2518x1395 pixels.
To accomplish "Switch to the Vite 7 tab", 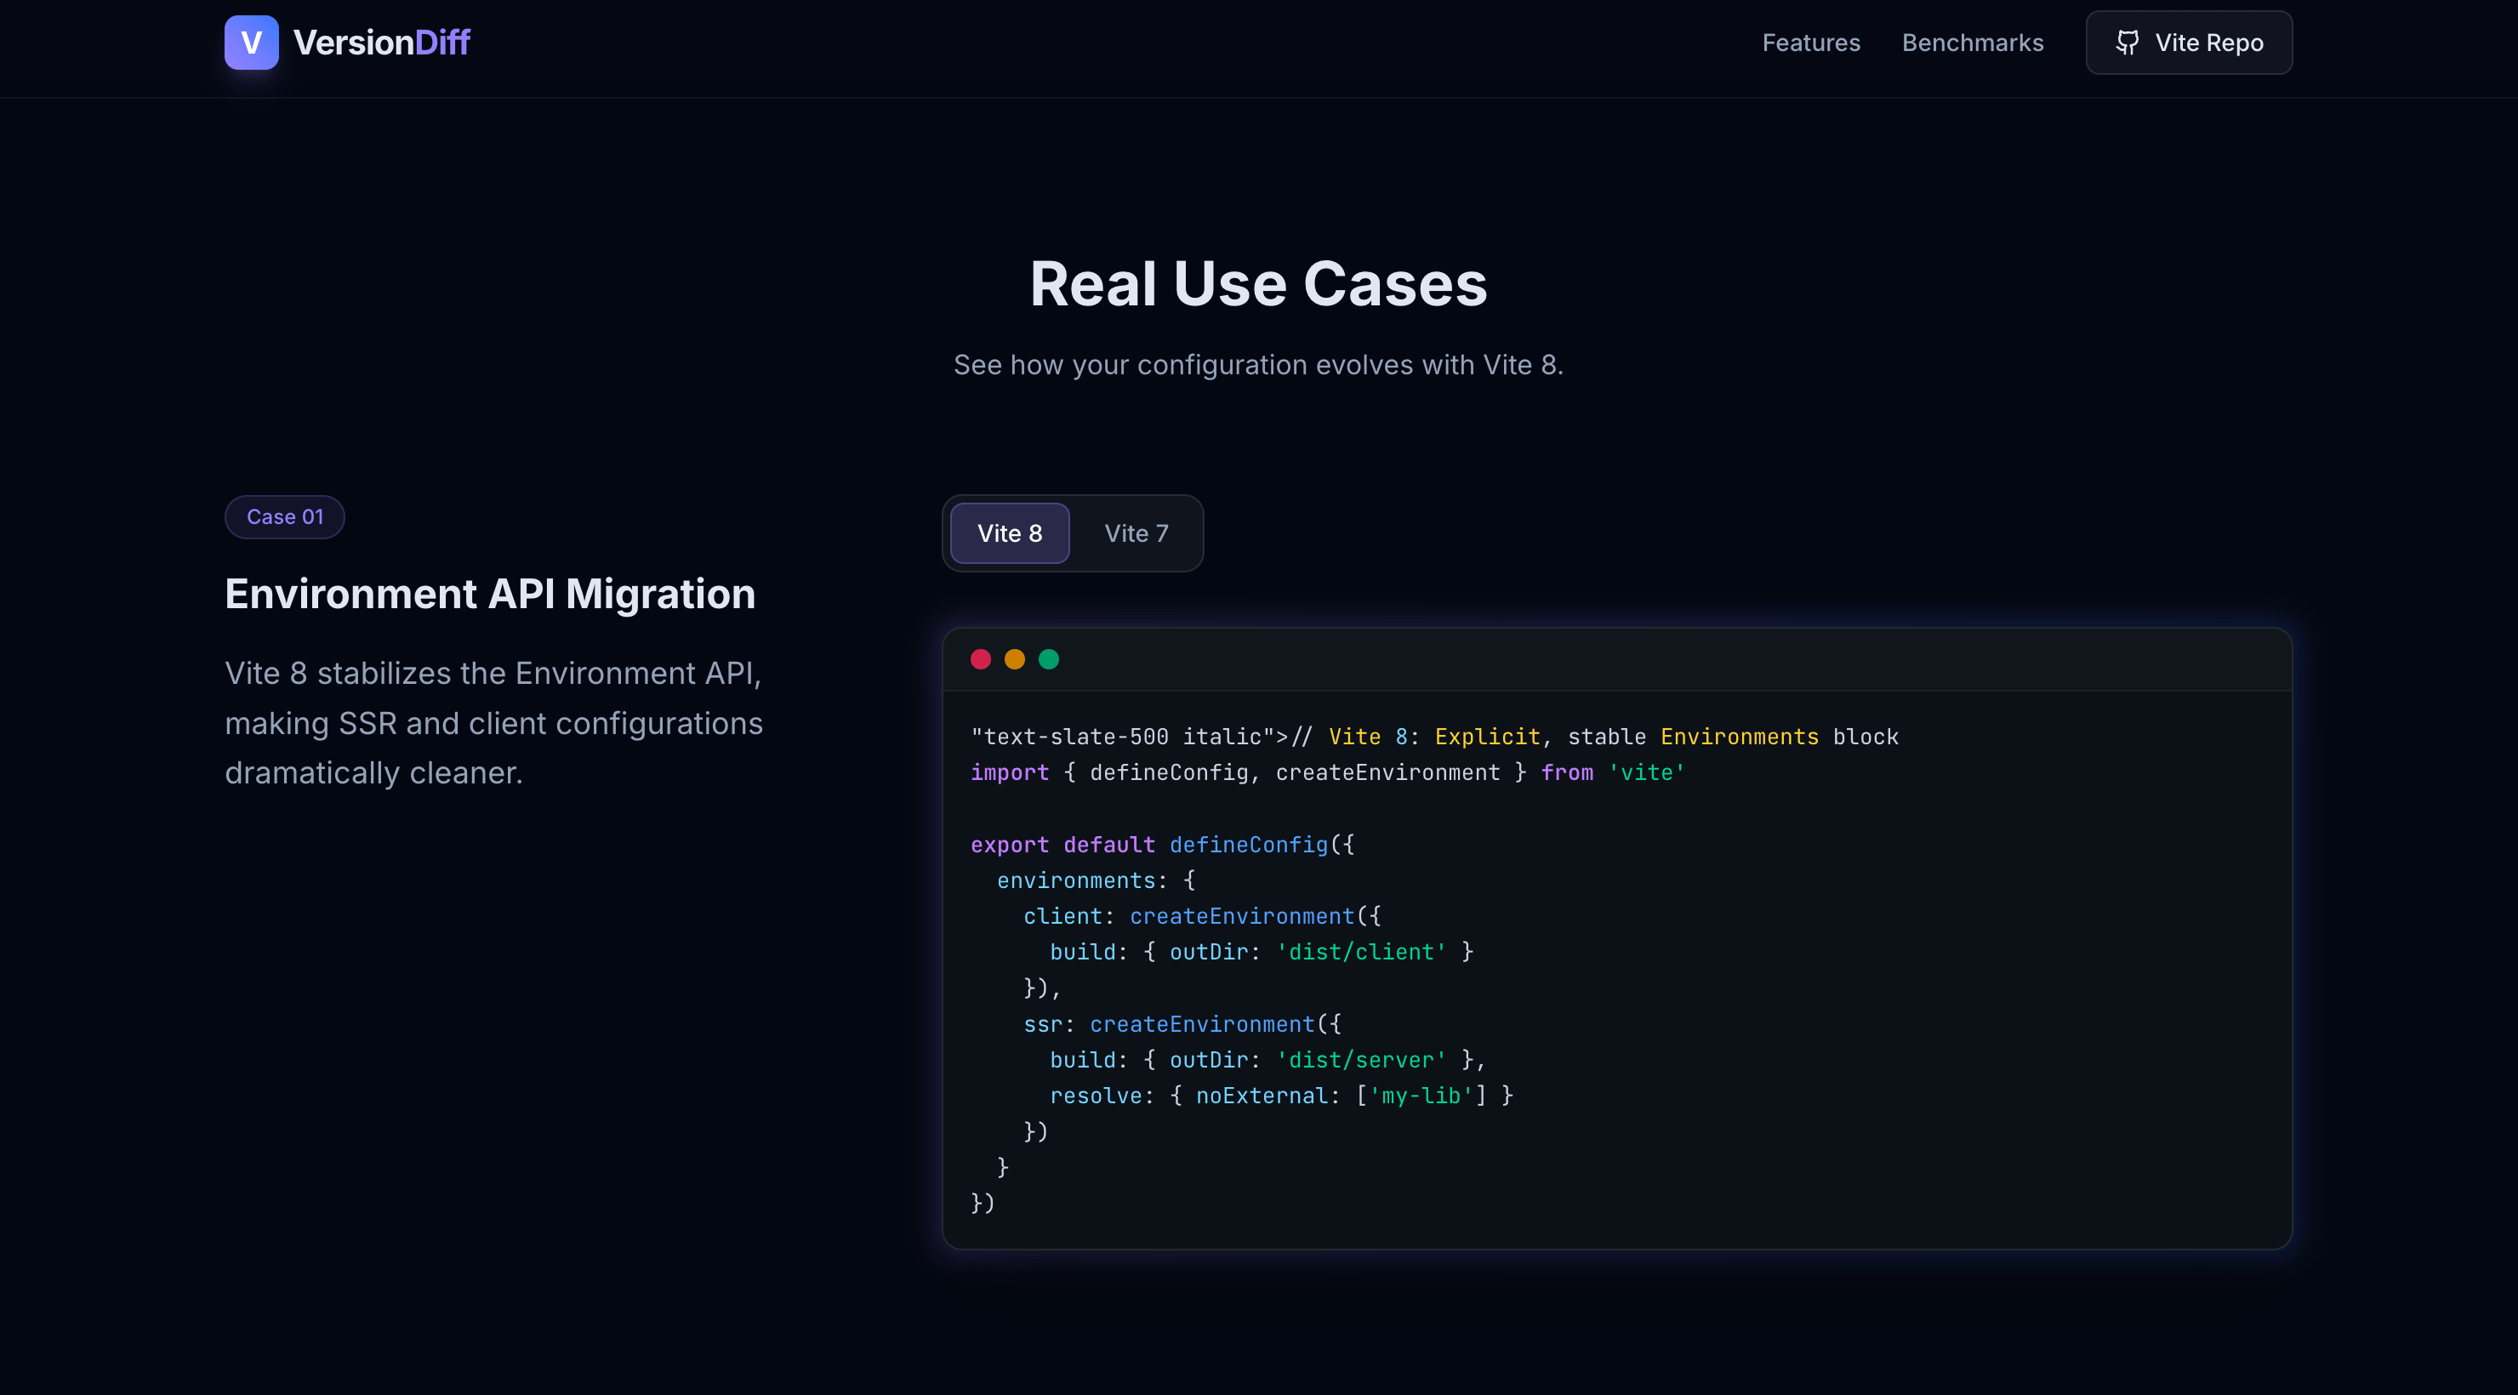I will [1136, 532].
